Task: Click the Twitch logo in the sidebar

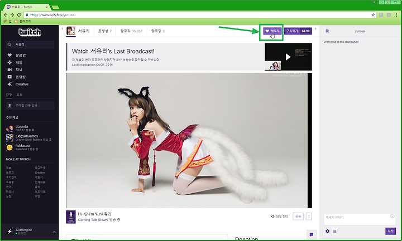Action: click(30, 32)
